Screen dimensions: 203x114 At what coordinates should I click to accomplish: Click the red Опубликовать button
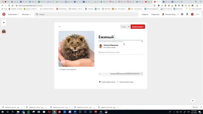(138, 27)
